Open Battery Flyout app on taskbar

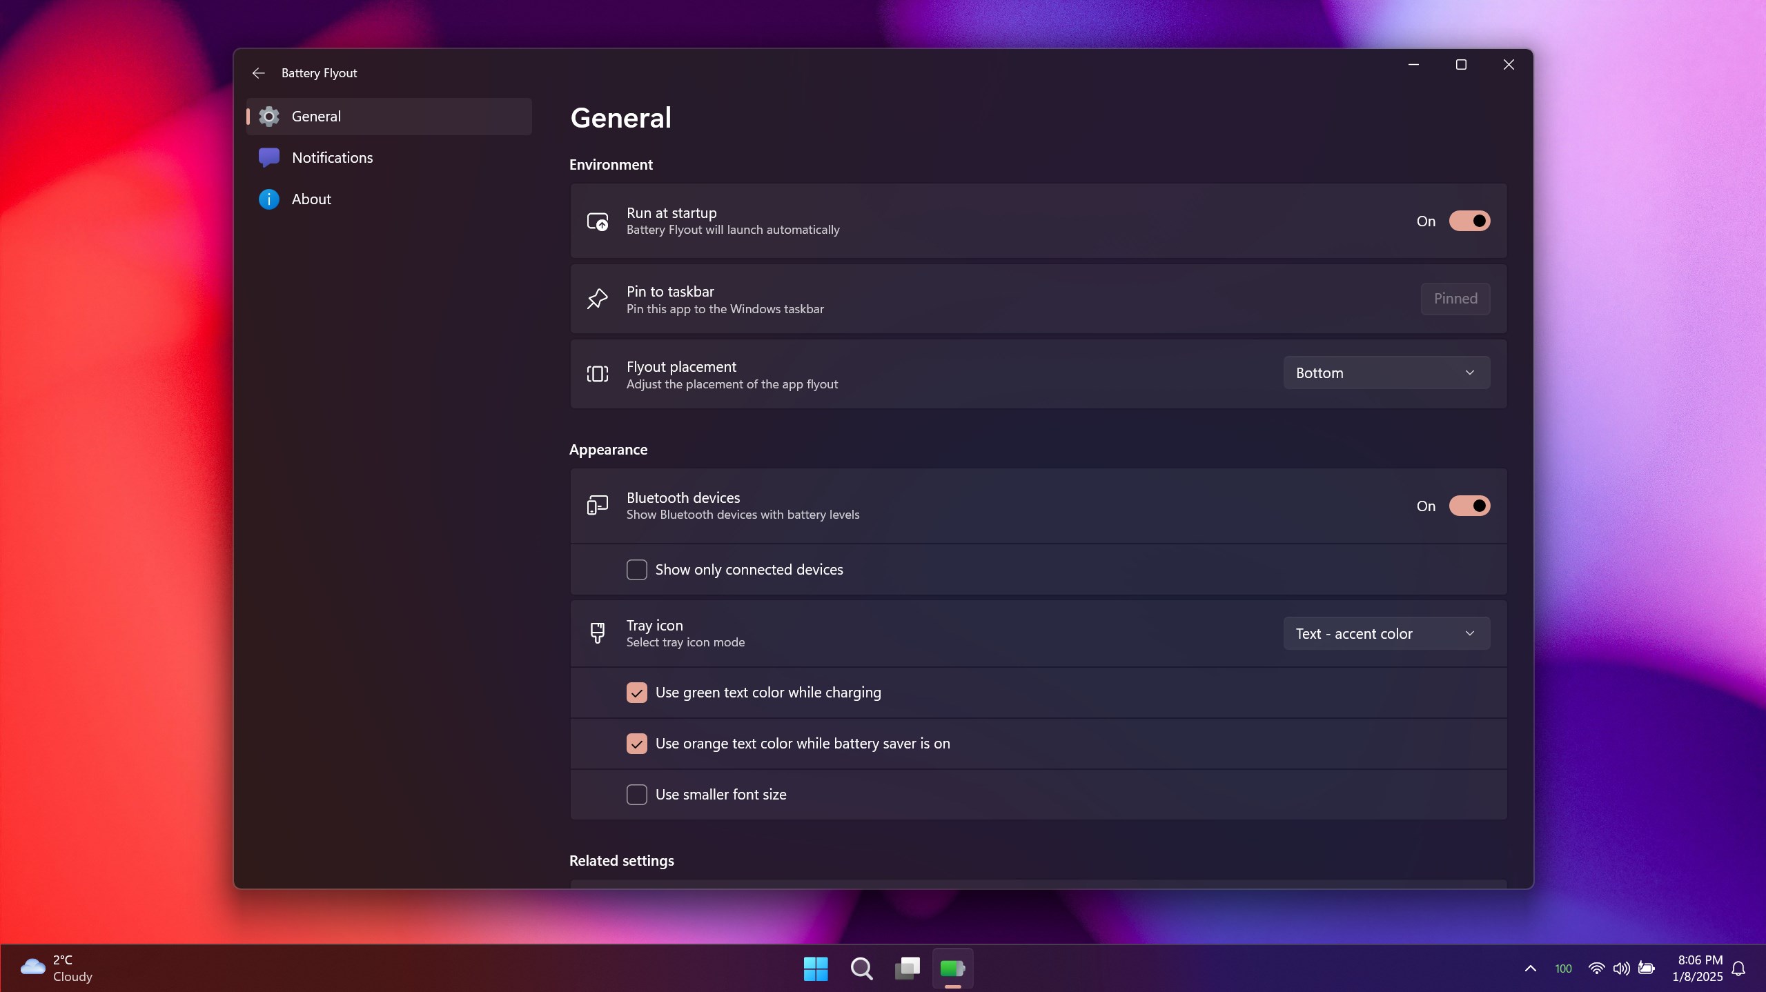(x=952, y=968)
